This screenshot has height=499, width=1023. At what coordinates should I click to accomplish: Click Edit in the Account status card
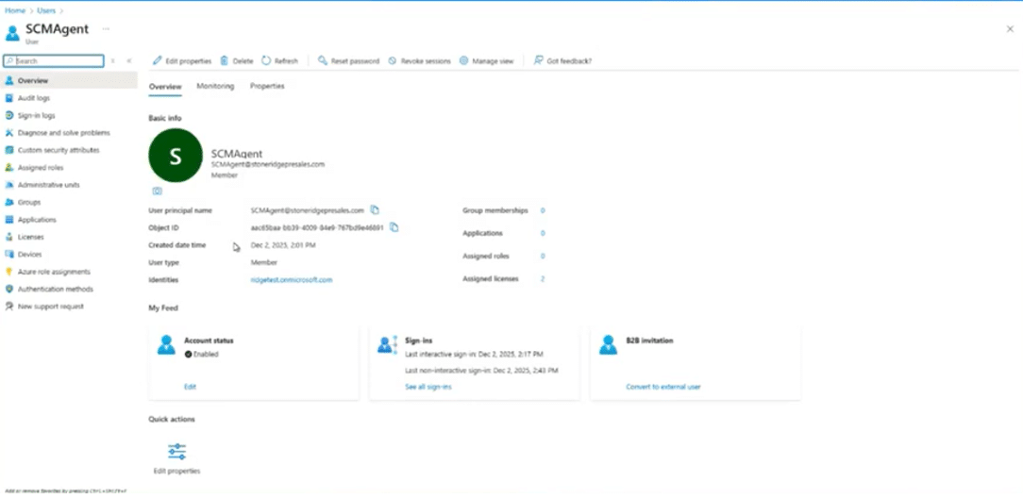[190, 387]
